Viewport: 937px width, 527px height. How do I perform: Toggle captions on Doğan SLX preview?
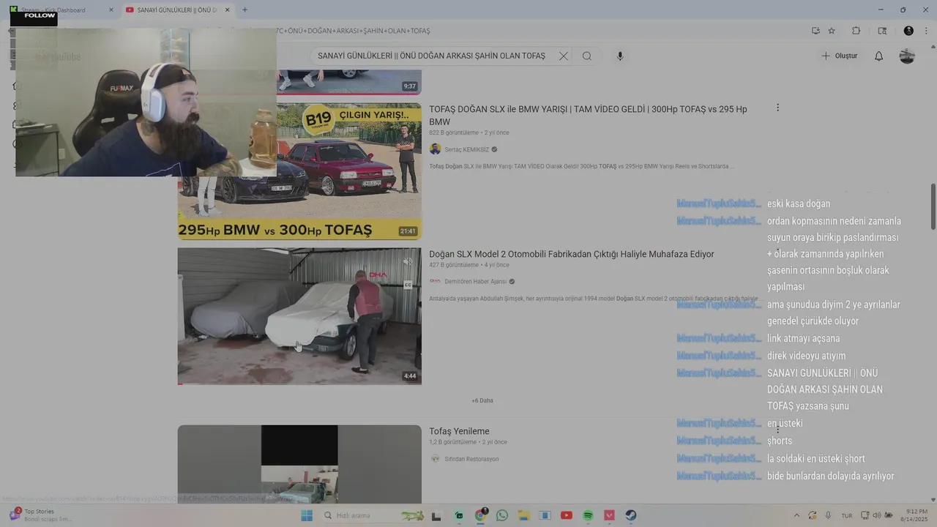coord(408,285)
